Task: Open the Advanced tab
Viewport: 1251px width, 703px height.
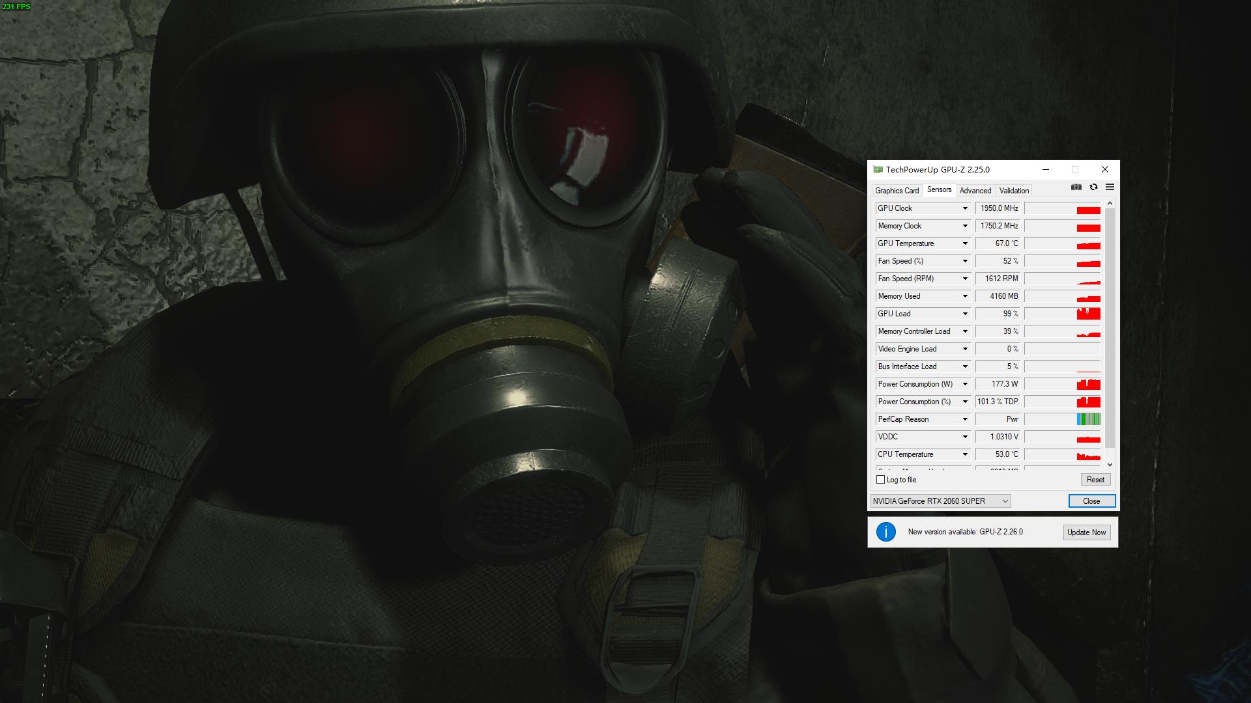Action: 975,191
